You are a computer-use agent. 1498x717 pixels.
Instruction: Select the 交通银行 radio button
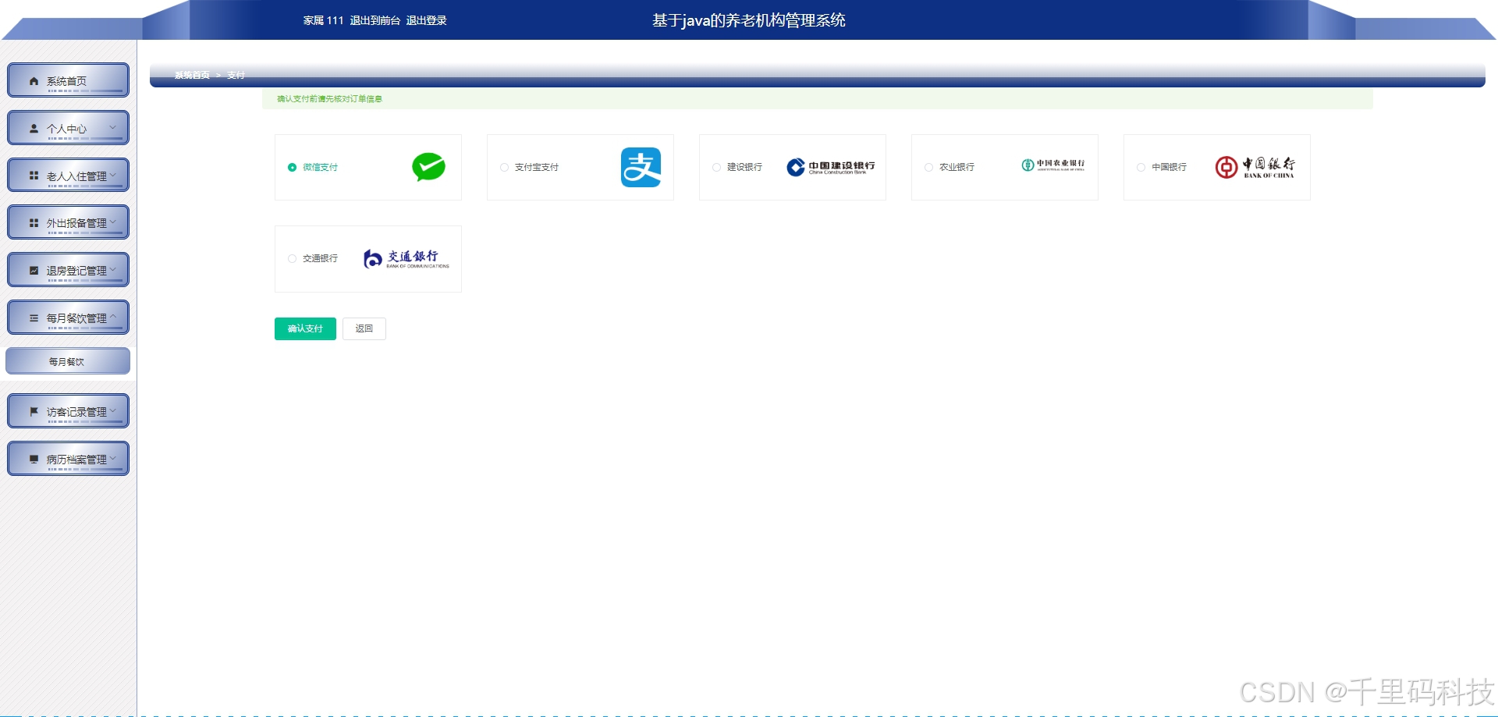coord(292,258)
